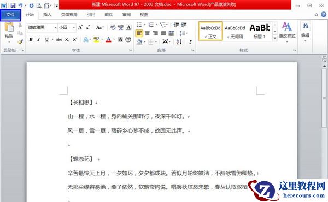Apply character shading with gray A icon
This screenshot has width=328, height=202.
coord(120,39)
